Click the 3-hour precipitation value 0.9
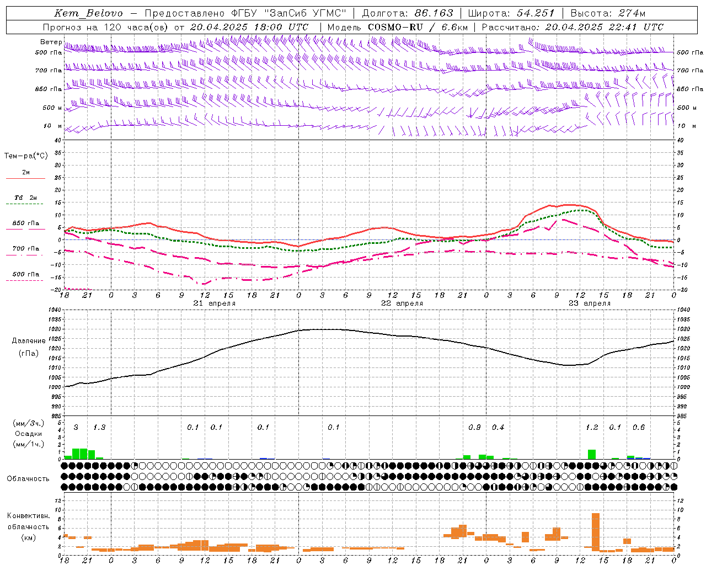Viewport: 706px width, 565px height. click(474, 427)
